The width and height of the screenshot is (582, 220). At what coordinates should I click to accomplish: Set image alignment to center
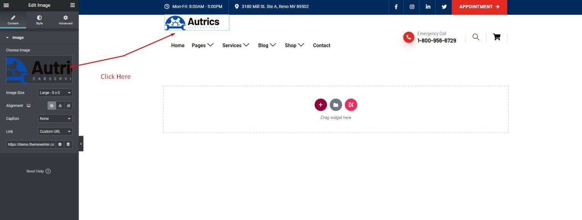[60, 105]
